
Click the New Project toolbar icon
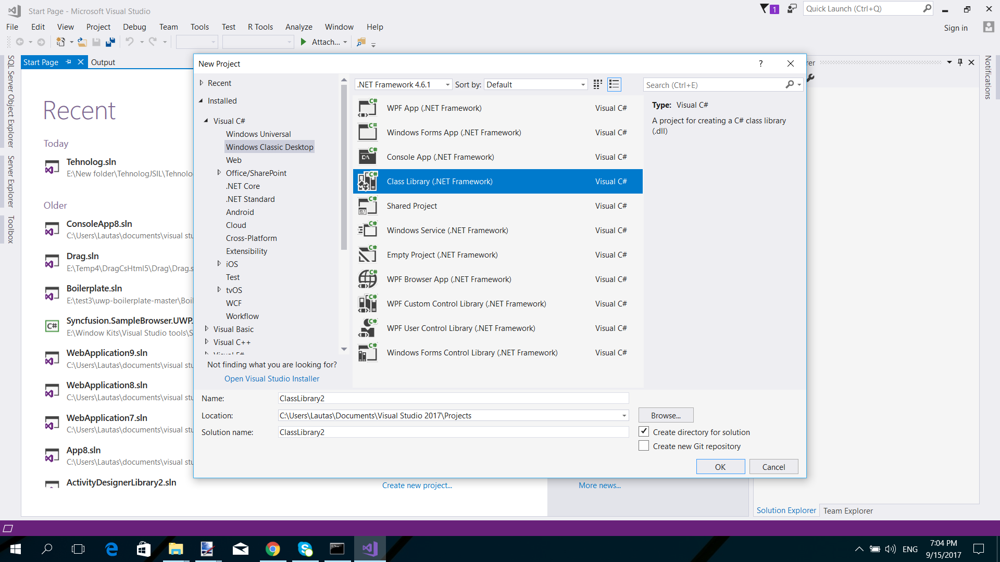click(x=60, y=42)
